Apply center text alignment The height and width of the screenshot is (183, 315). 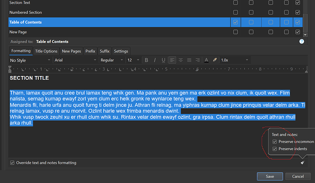181,60
